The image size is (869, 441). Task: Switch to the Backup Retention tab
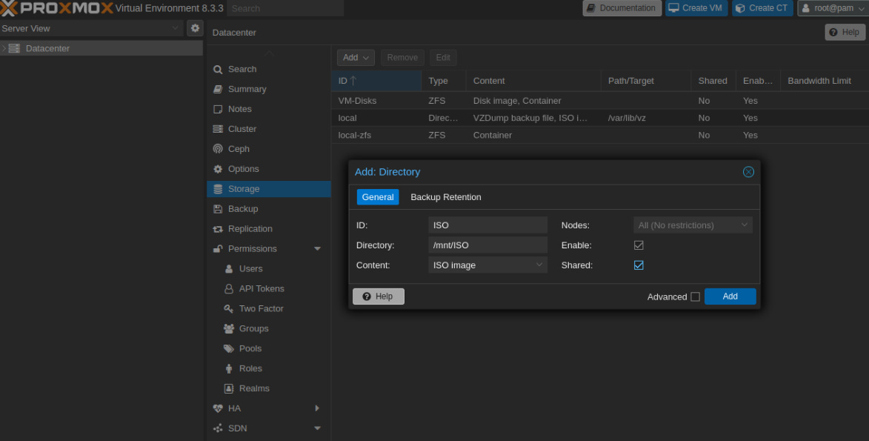click(445, 197)
